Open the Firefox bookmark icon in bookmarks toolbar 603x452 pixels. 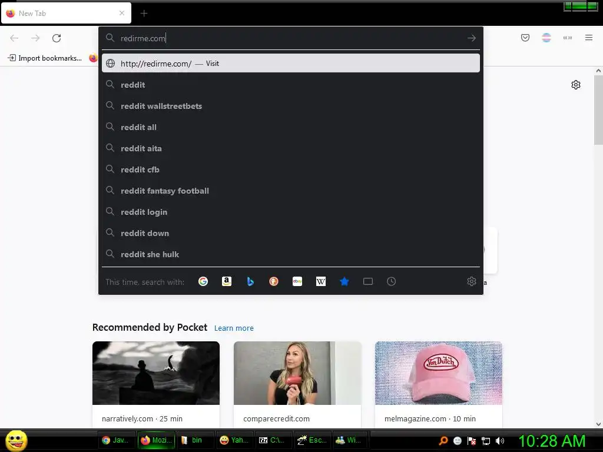coord(93,58)
